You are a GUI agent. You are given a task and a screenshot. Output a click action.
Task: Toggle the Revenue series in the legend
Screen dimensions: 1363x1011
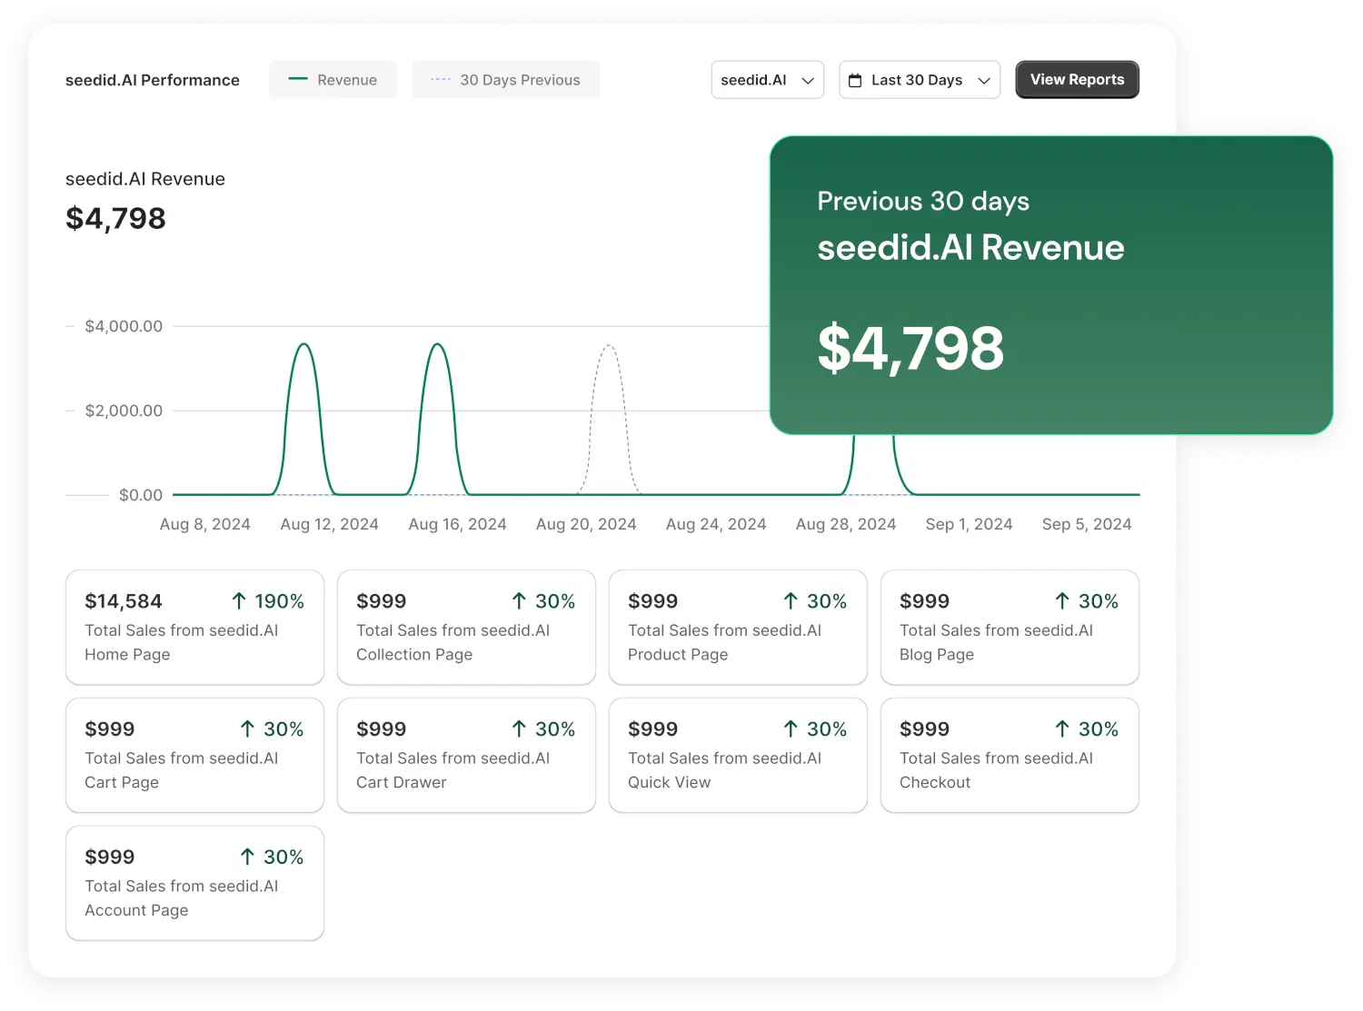(333, 79)
